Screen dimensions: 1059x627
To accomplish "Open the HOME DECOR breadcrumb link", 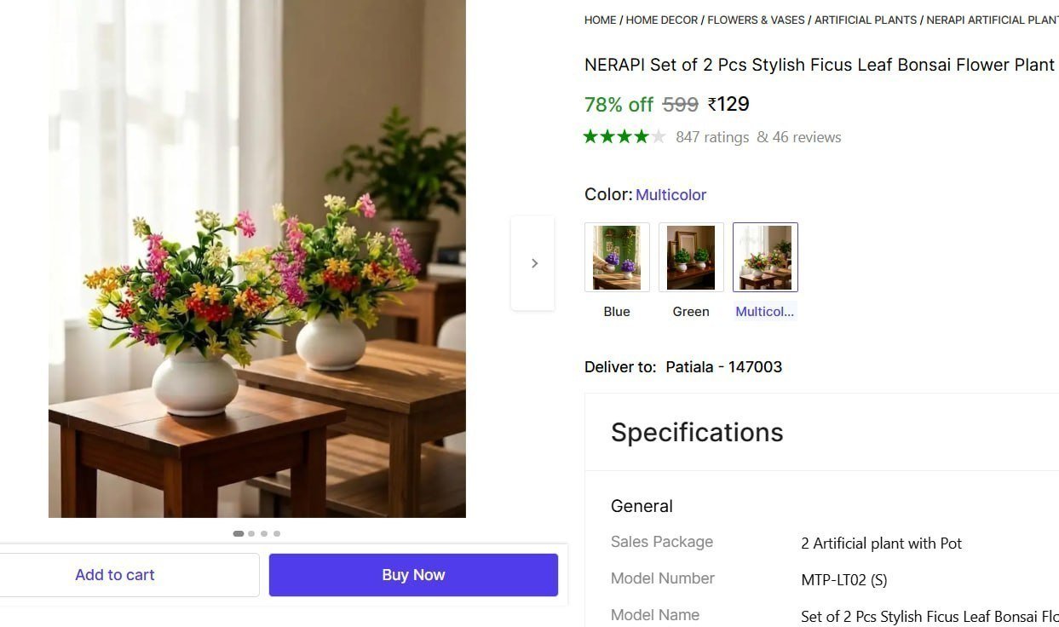I will [x=662, y=20].
